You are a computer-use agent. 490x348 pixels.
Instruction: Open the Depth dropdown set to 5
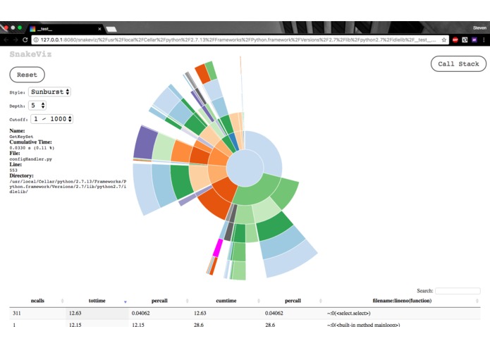coord(37,106)
